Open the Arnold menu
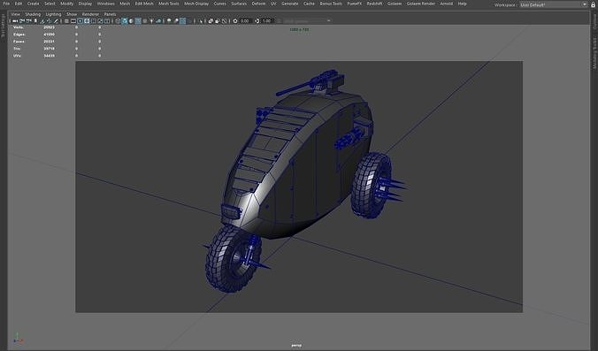Screen dimensions: 598x351 pos(446,4)
